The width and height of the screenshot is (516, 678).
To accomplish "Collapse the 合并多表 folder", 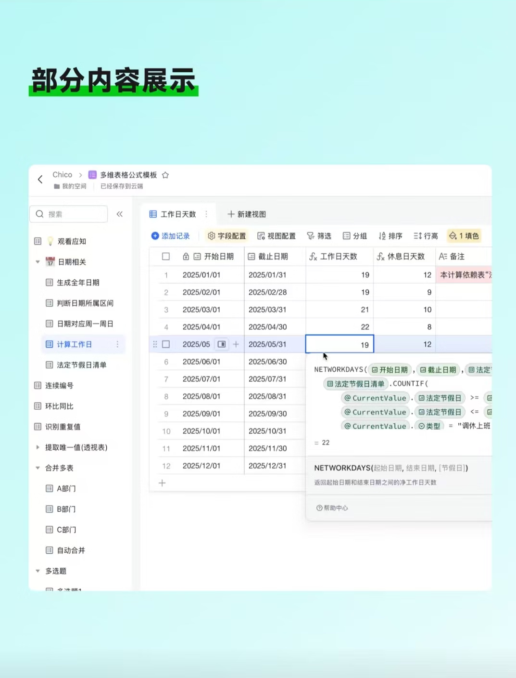I will 38,468.
